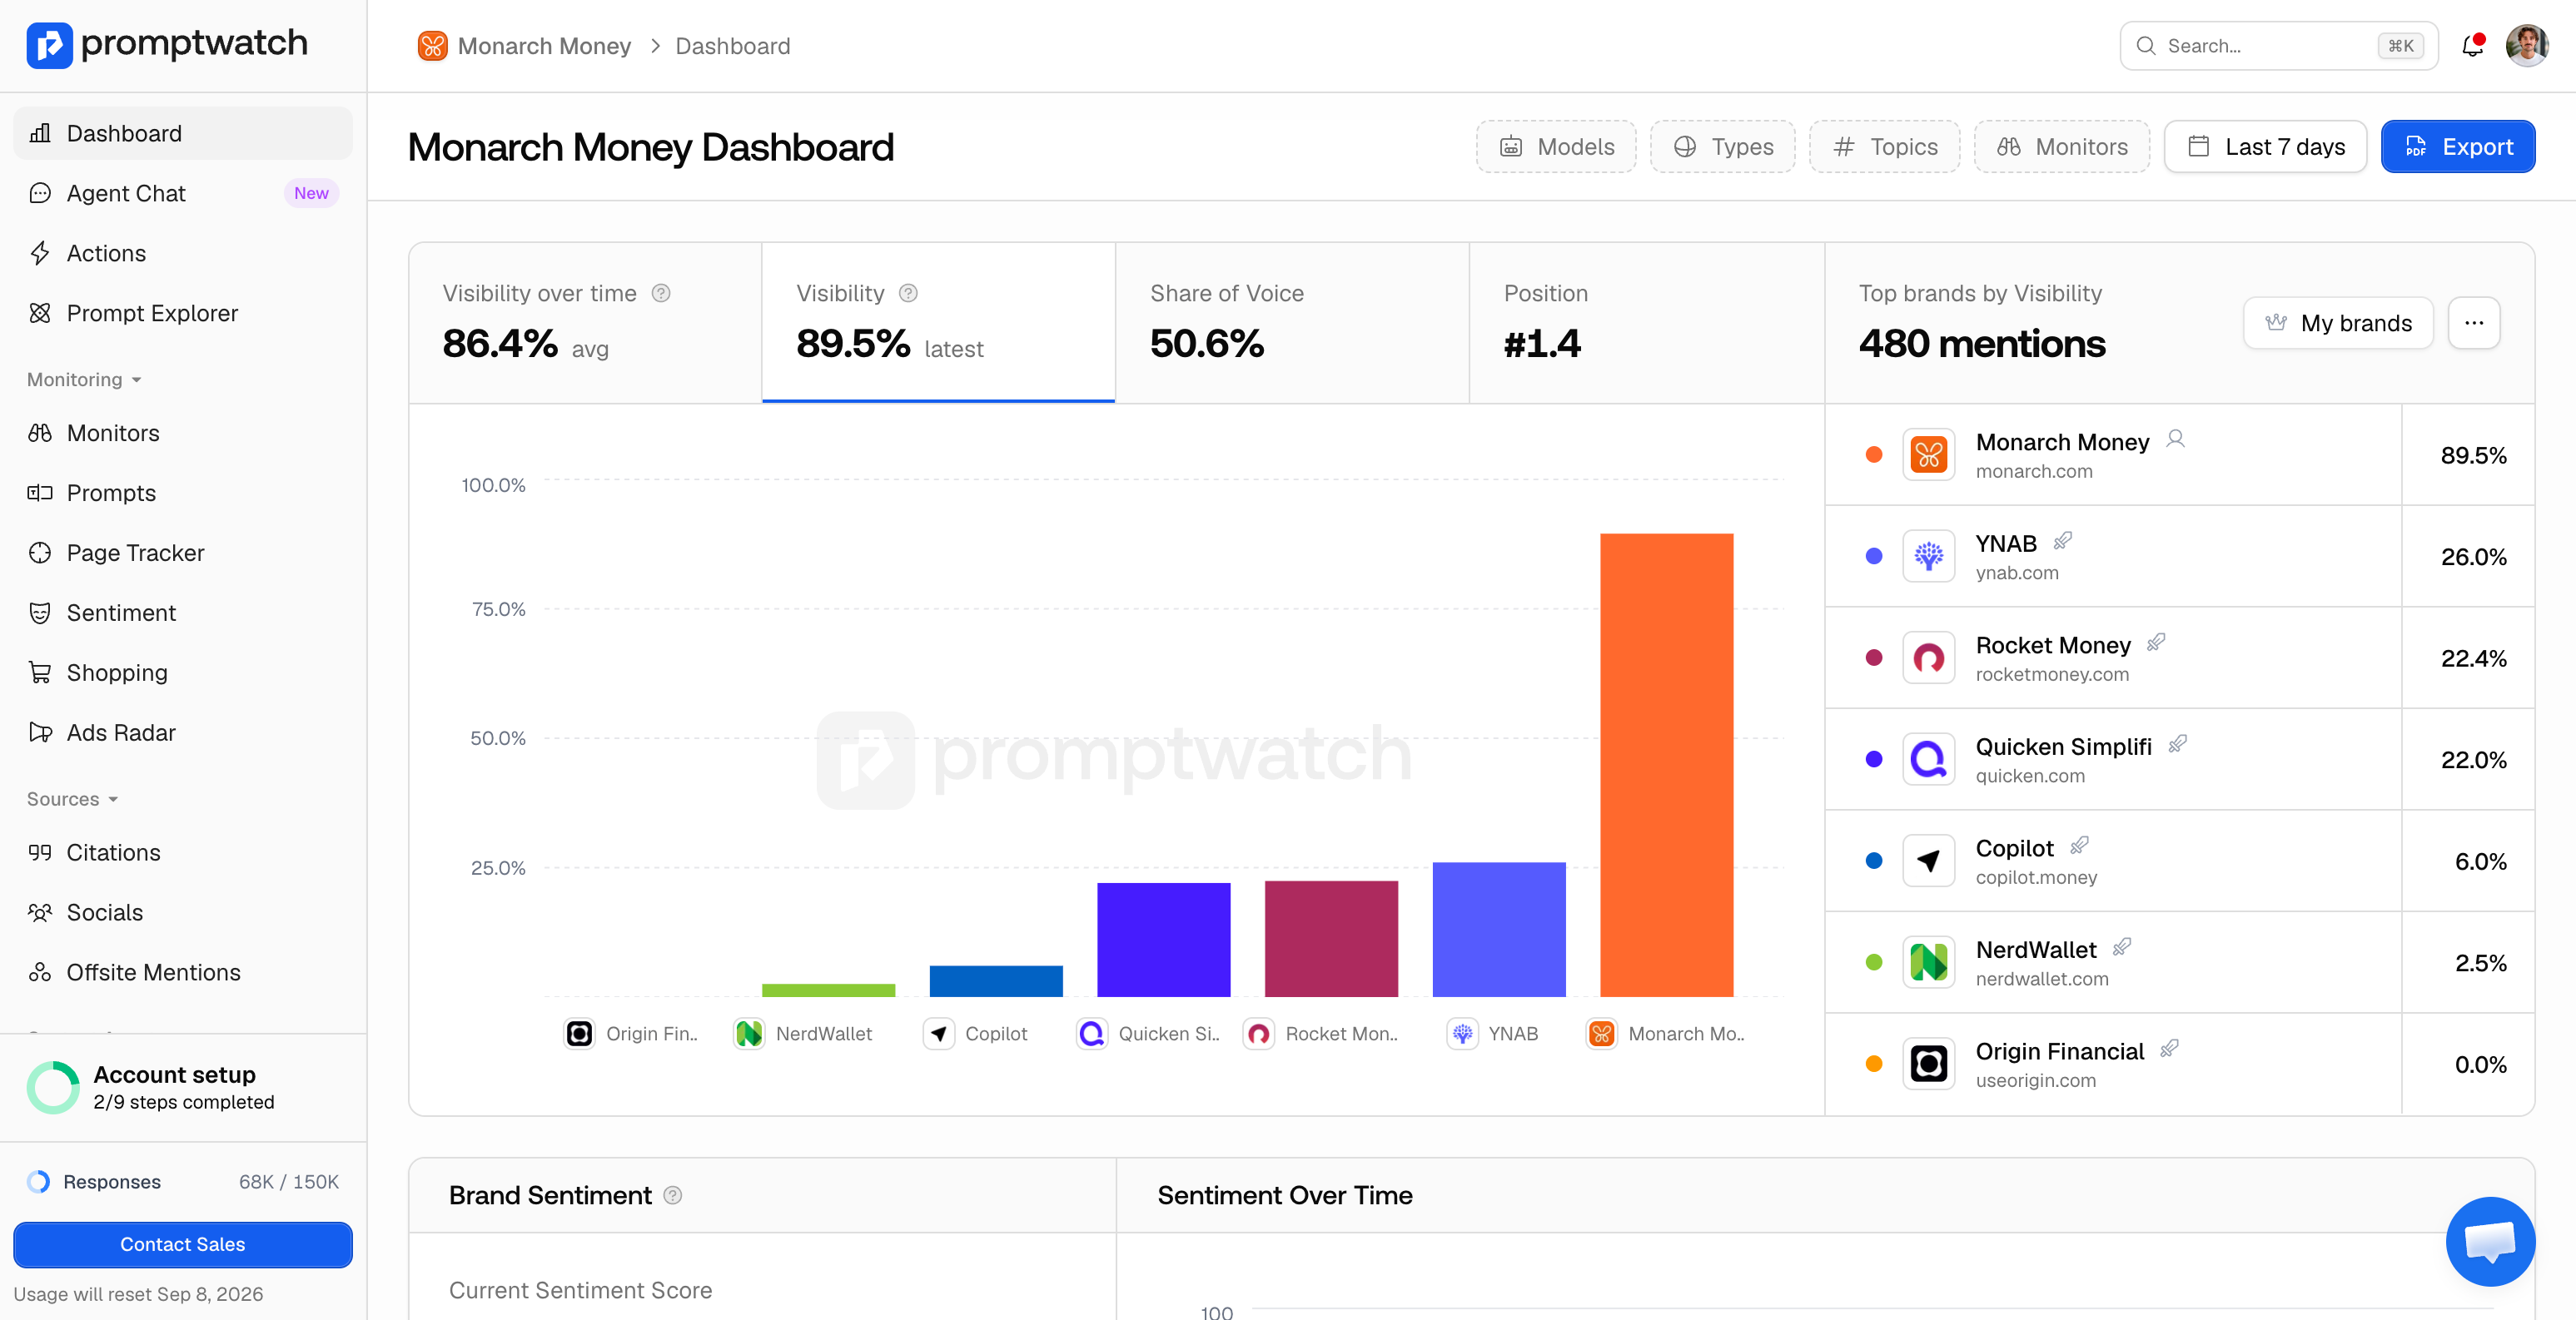This screenshot has width=2576, height=1320.
Task: Toggle the My brands filter
Action: 2338,323
